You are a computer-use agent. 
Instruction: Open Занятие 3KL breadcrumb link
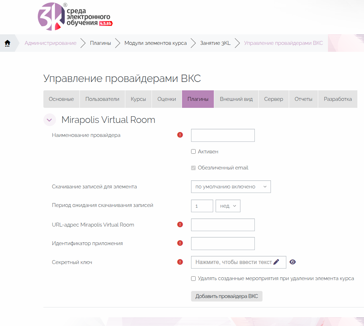point(215,43)
